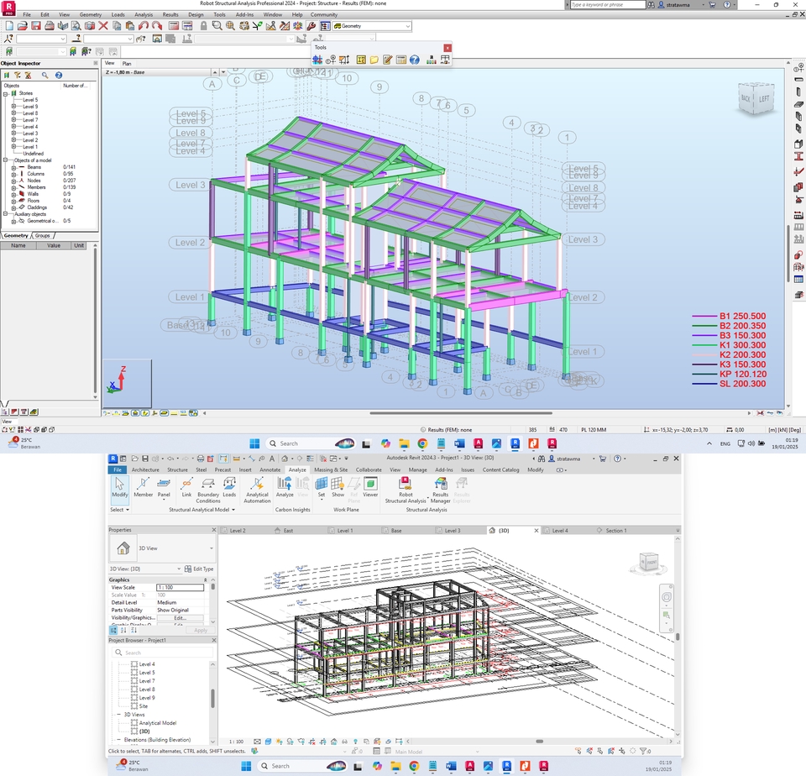Click the Save icon in Robot's toolbar
806x776 pixels.
(35, 25)
